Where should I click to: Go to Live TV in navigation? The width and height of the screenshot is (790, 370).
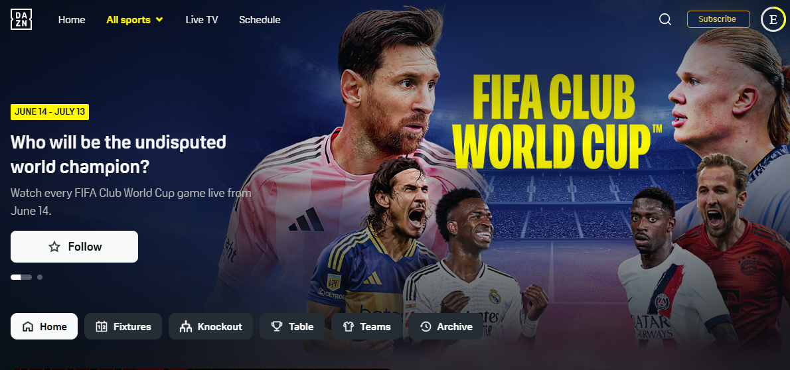click(x=202, y=20)
